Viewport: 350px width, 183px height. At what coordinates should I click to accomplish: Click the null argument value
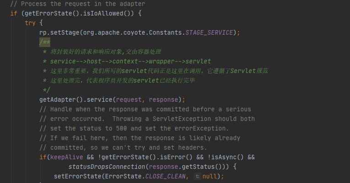(210, 176)
